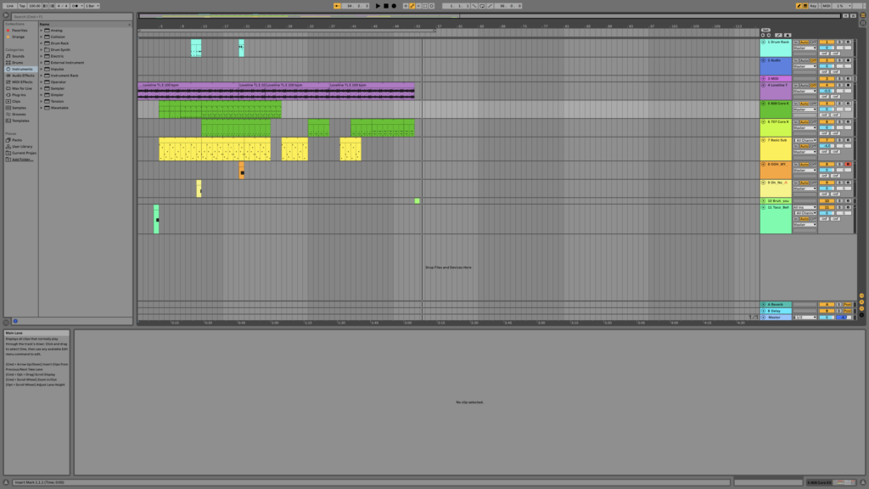Click the Set locator button
This screenshot has width=869, height=489.
coord(766,30)
